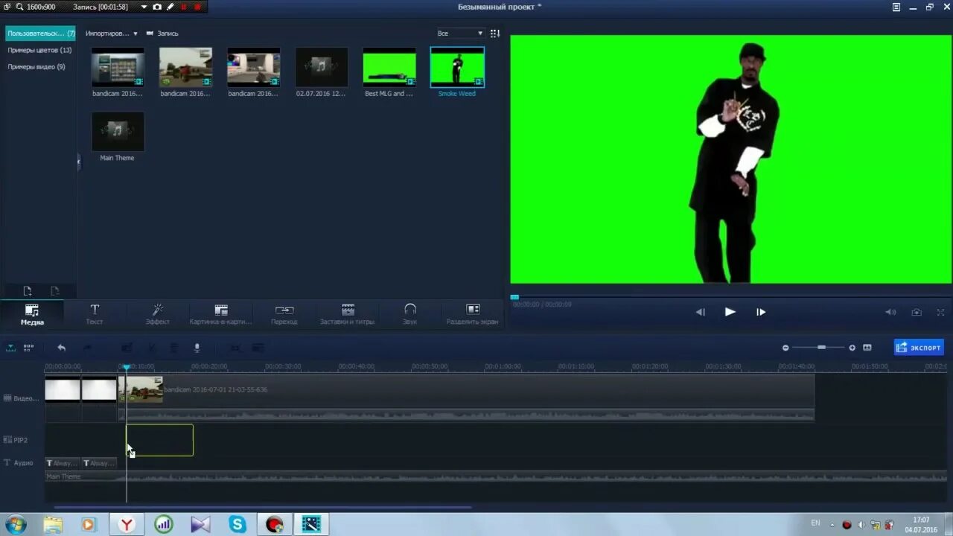This screenshot has width=953, height=536.
Task: Click the Запись record button
Action: (x=162, y=33)
